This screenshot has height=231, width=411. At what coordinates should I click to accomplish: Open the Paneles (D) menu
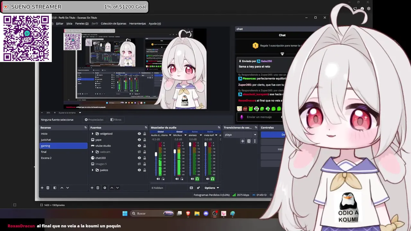(x=82, y=23)
